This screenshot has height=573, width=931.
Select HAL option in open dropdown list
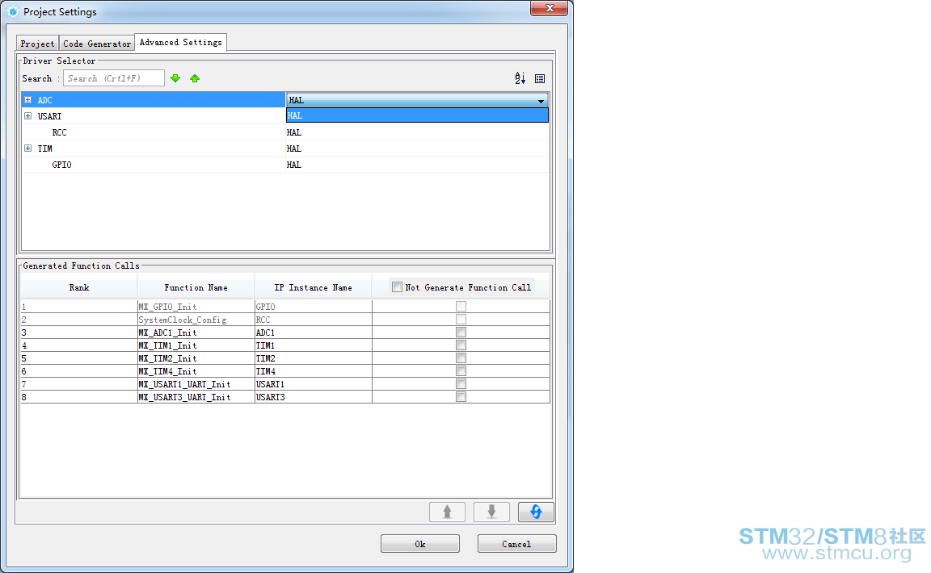[x=417, y=115]
